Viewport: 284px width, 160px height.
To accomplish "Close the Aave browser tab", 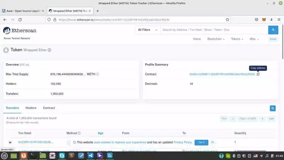I will click(x=43, y=11).
